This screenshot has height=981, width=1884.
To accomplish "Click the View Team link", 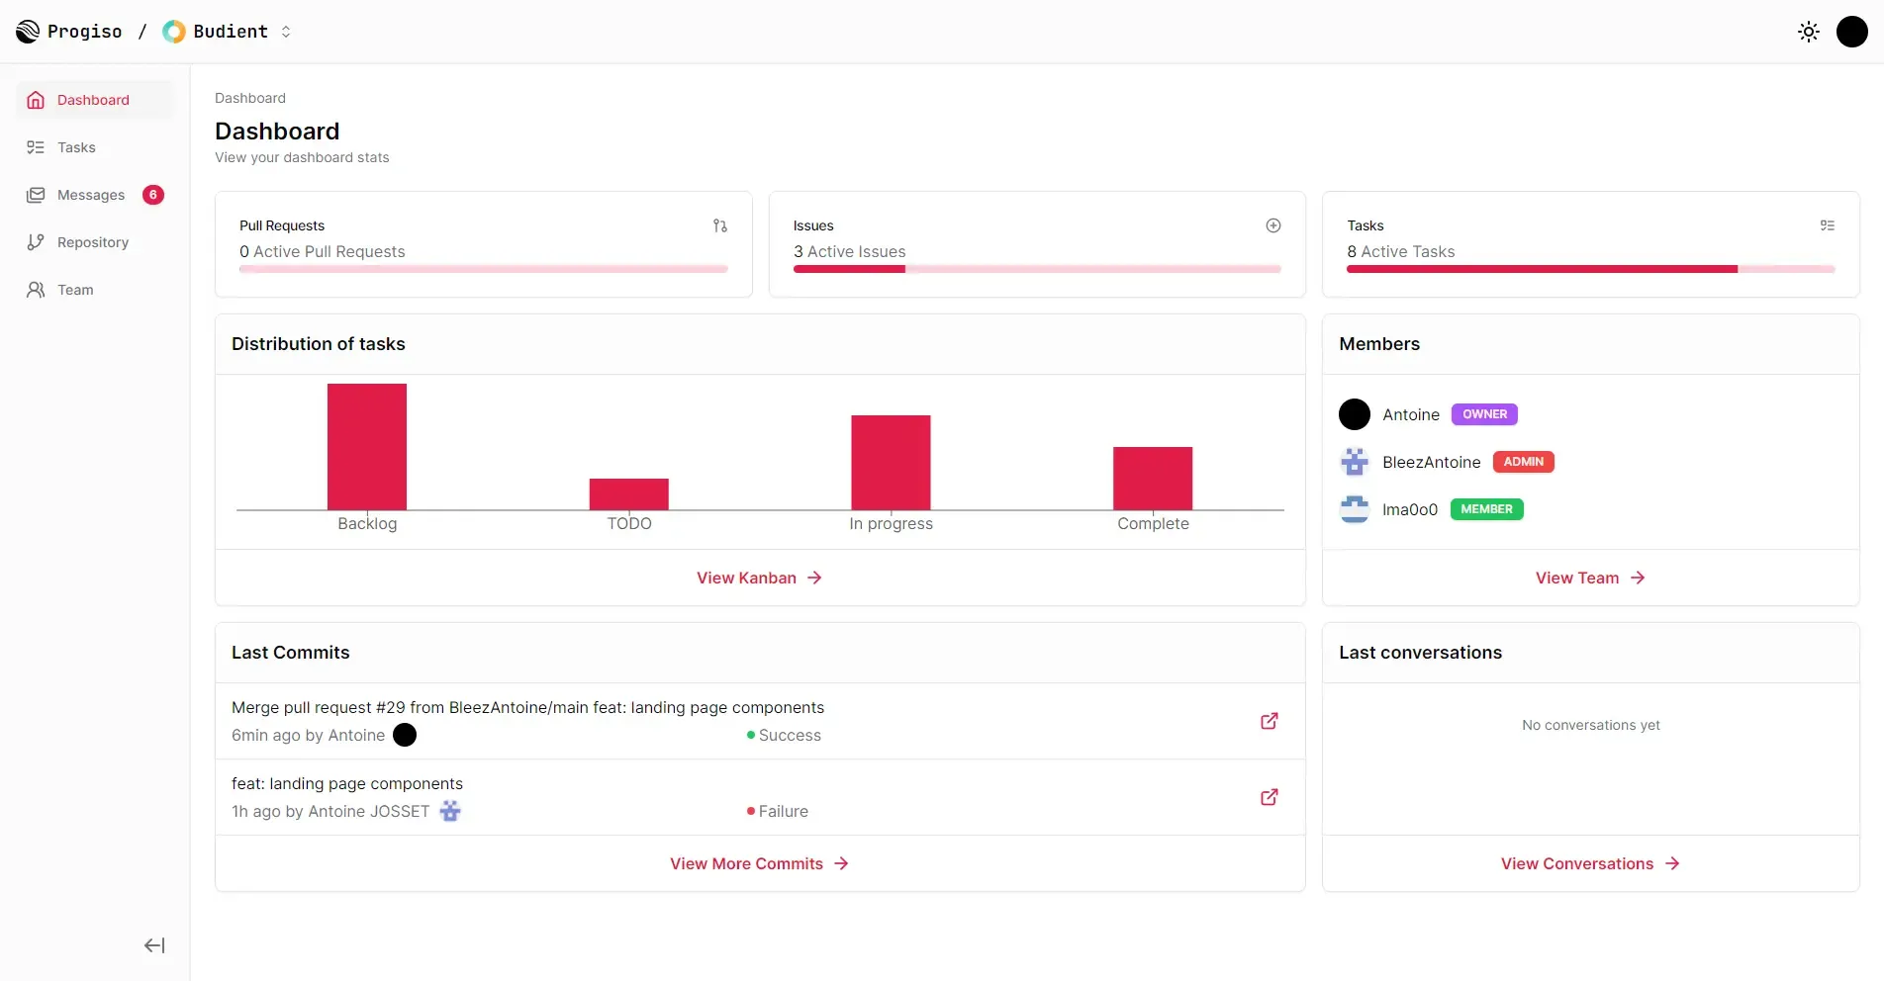I will pyautogui.click(x=1589, y=578).
